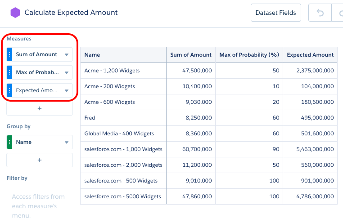Select salesforce.com - 2,000 Widgets cell
Viewport: 343px width, 223px height.
click(x=123, y=165)
